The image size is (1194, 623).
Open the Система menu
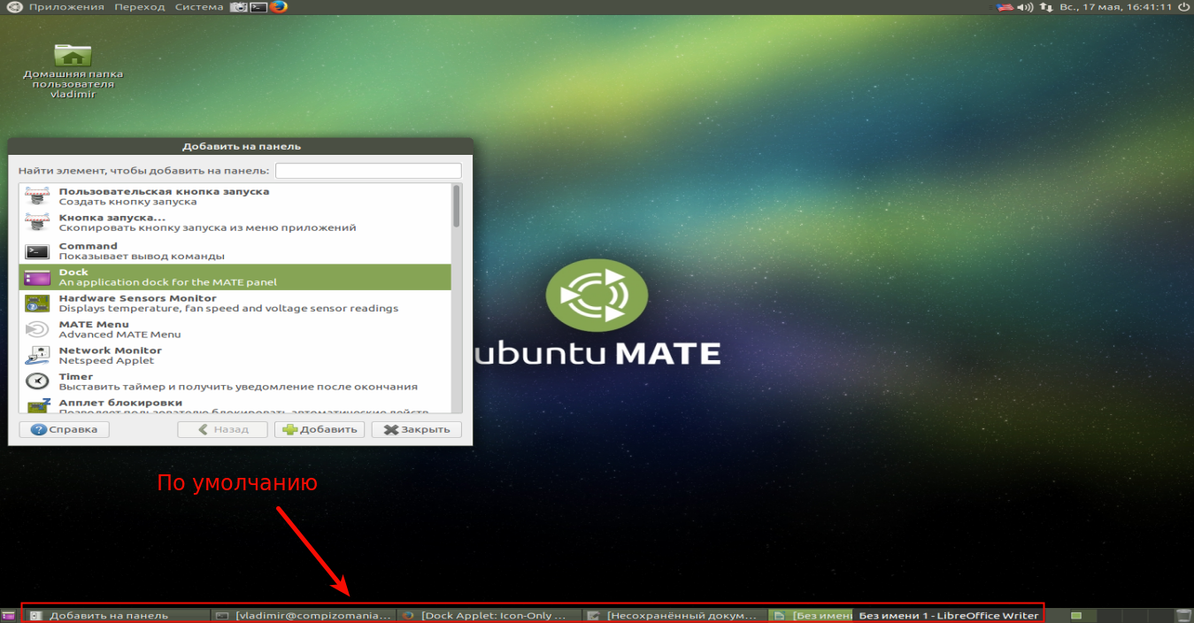pos(199,7)
